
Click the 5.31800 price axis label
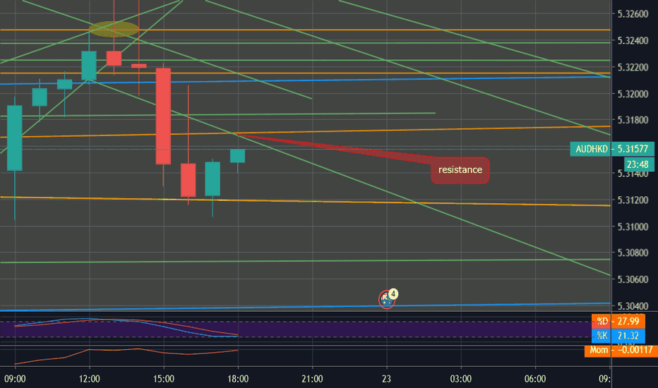click(633, 121)
